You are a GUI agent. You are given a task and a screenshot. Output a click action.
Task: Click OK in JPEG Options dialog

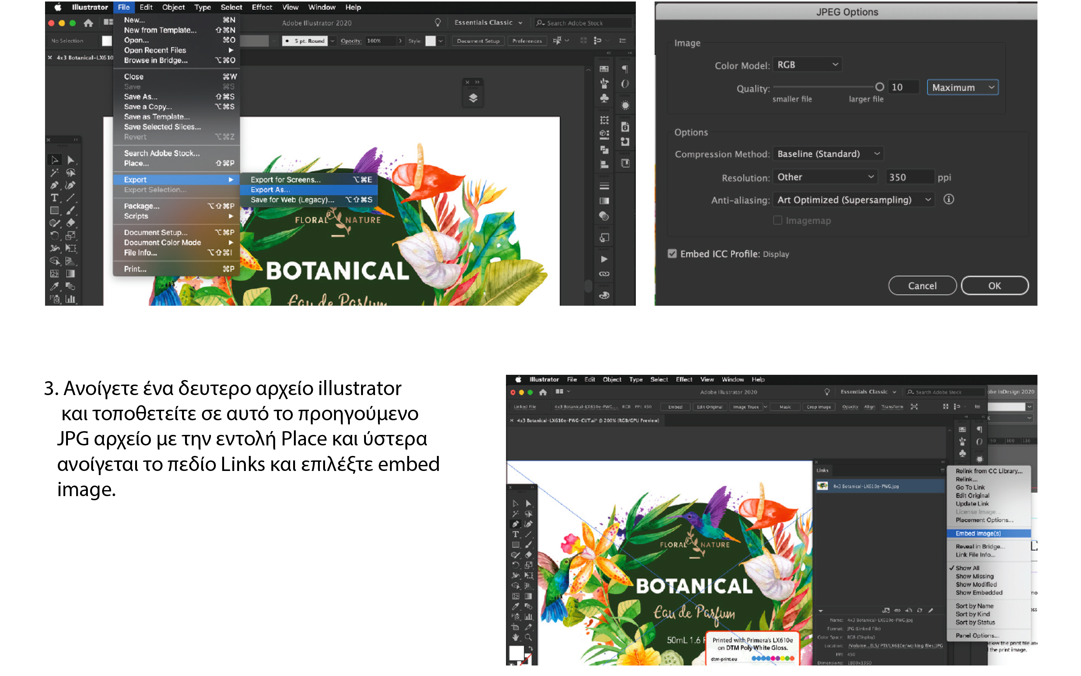point(995,286)
